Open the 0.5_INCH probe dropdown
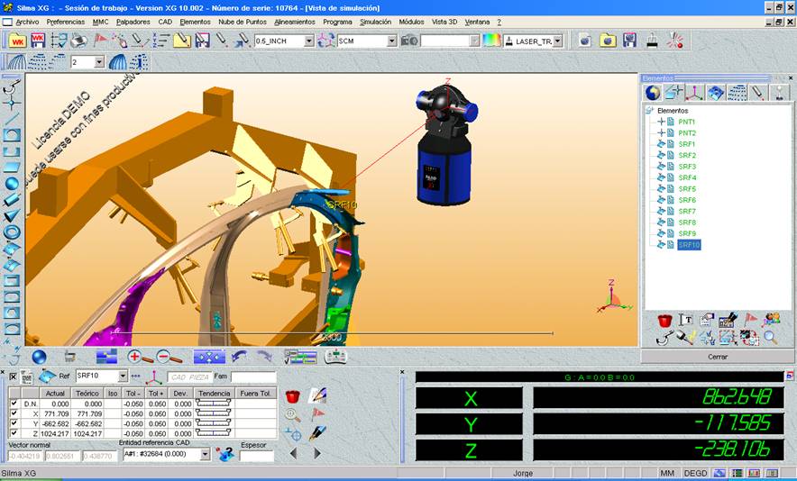 click(x=309, y=41)
